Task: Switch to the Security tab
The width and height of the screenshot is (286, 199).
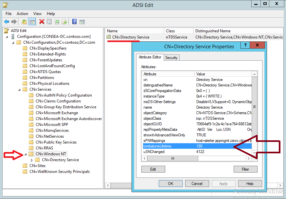Action: click(x=171, y=58)
